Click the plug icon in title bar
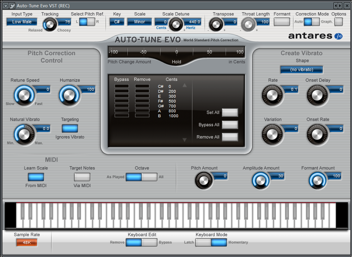Screen dimensions: 352x257 pos(12,6)
